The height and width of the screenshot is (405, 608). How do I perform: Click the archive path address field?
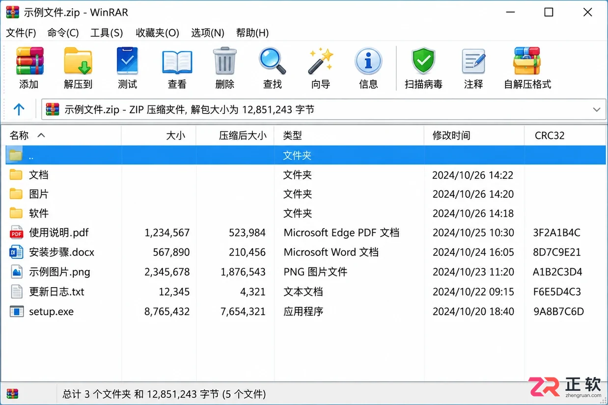tap(324, 109)
